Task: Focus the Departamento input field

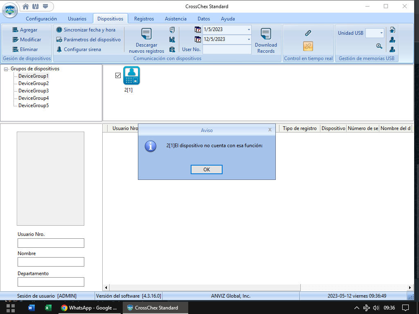Action: coord(51,282)
